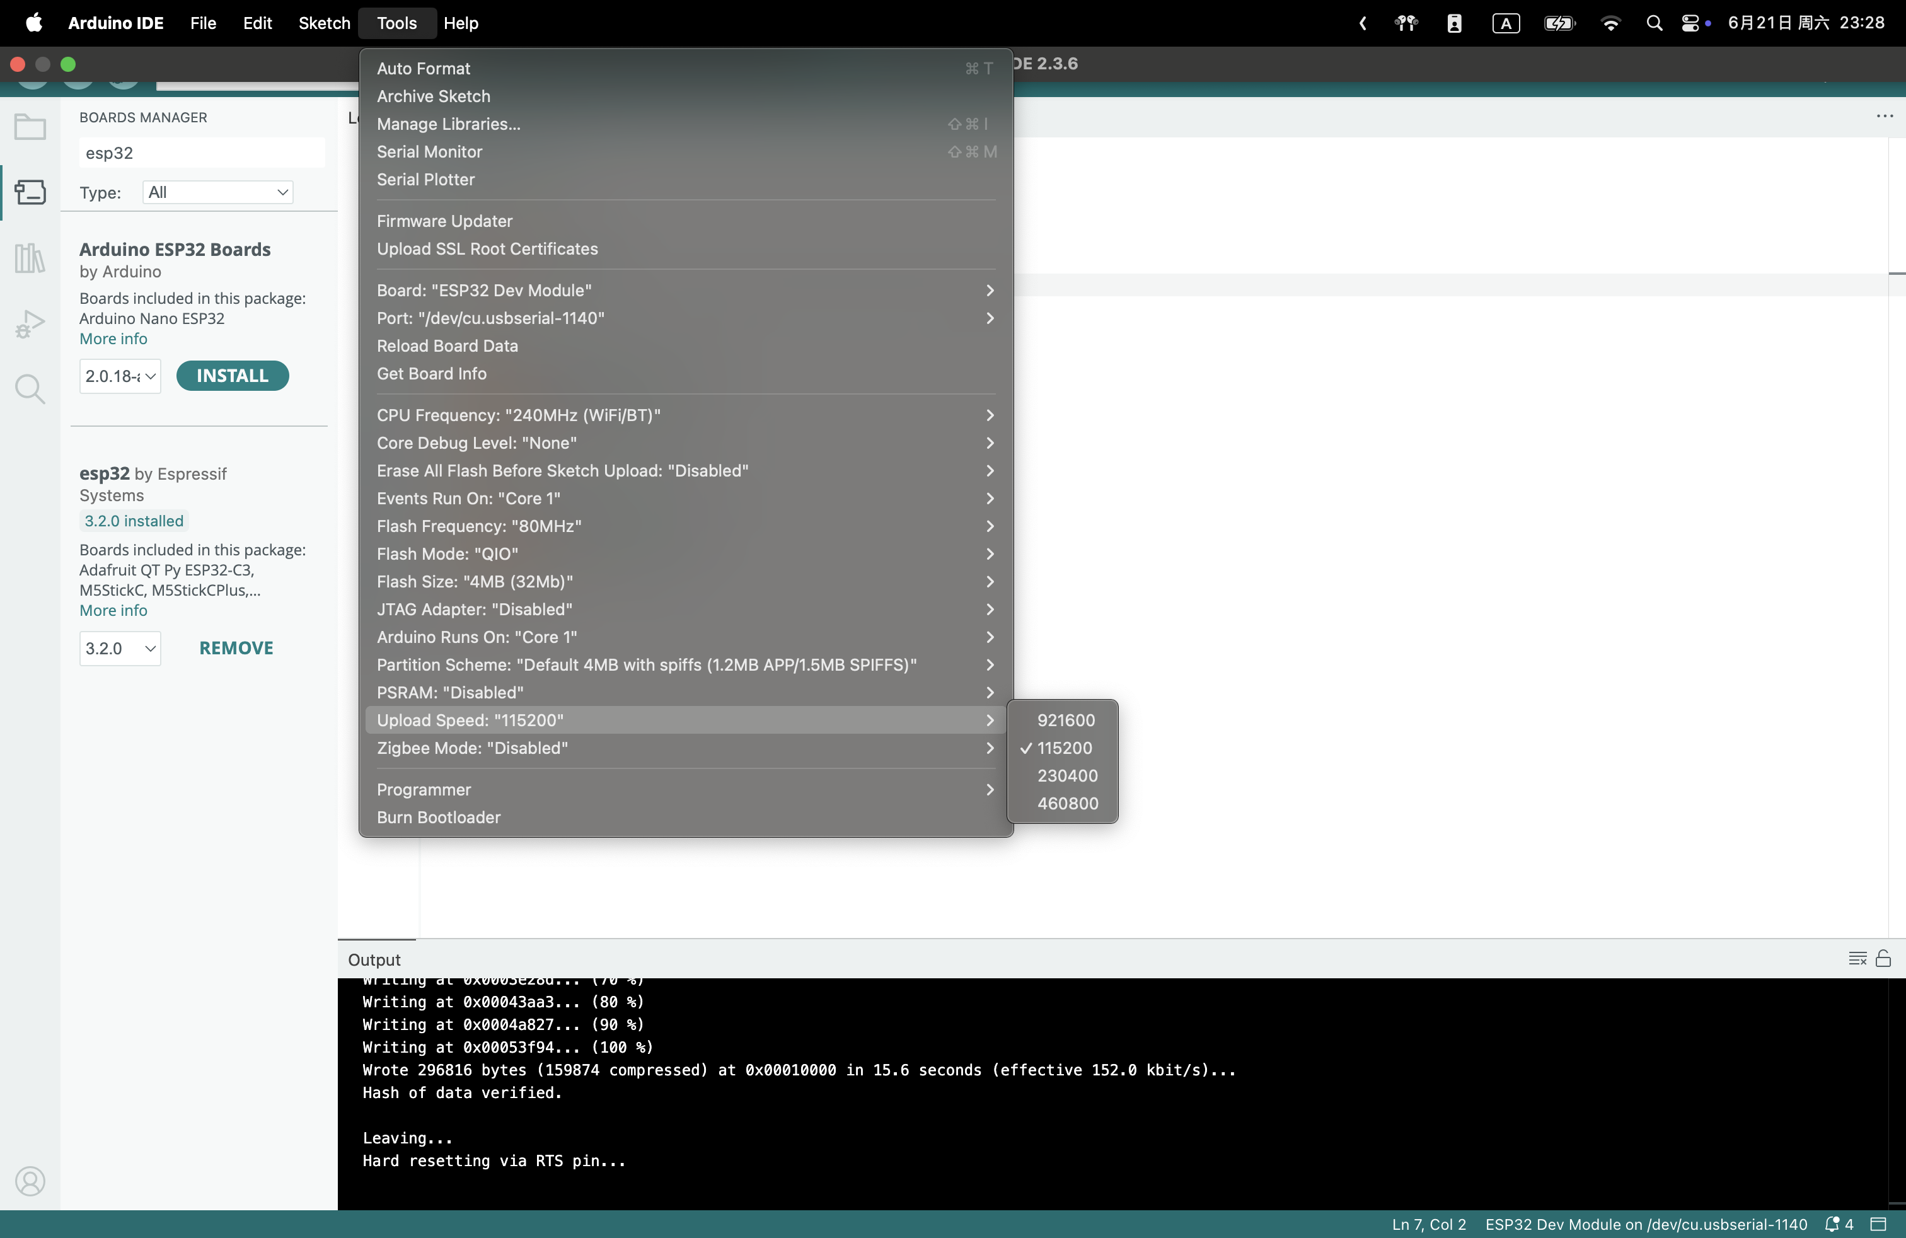Toggle output scroll lock icon
This screenshot has height=1238, width=1906.
click(1883, 959)
